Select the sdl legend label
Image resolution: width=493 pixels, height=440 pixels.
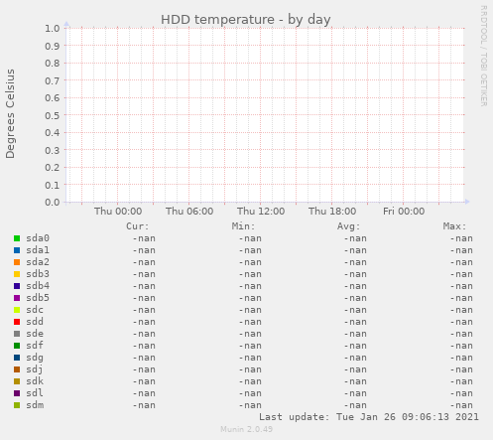tap(35, 393)
